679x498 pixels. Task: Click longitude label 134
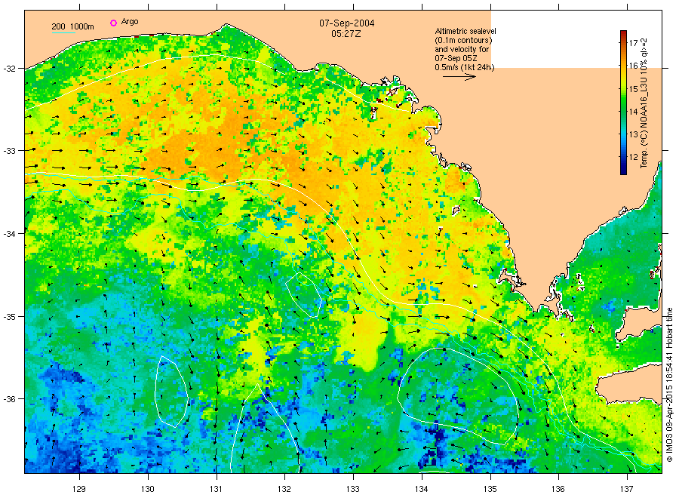[x=421, y=489]
